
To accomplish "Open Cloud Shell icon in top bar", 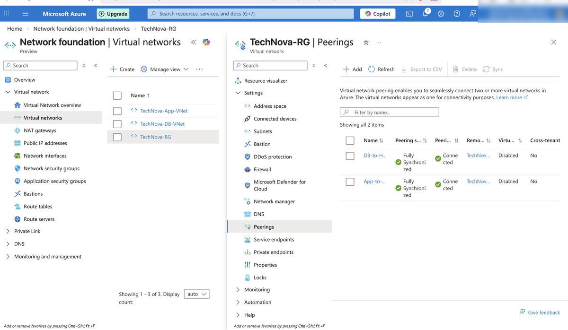I will pyautogui.click(x=409, y=14).
